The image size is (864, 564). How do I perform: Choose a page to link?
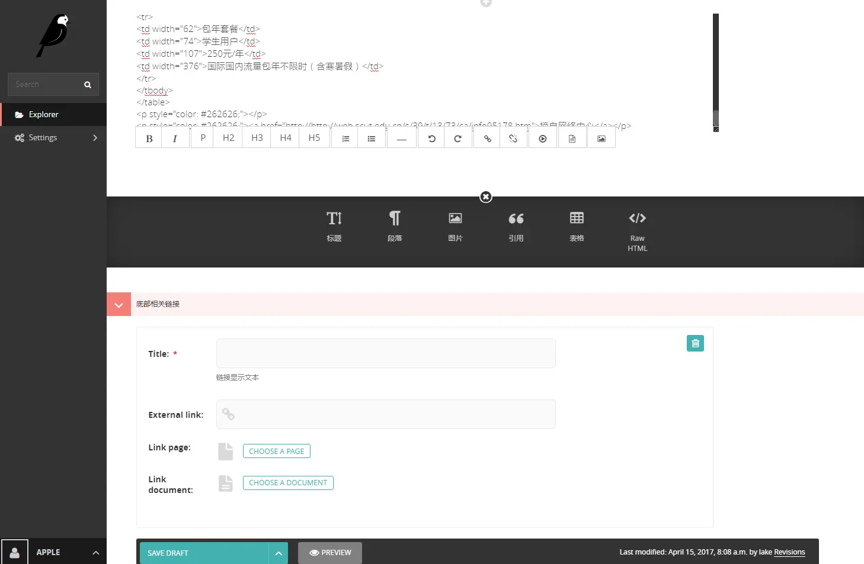pos(276,451)
